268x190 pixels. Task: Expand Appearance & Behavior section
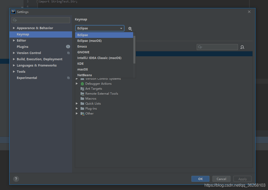[14, 28]
